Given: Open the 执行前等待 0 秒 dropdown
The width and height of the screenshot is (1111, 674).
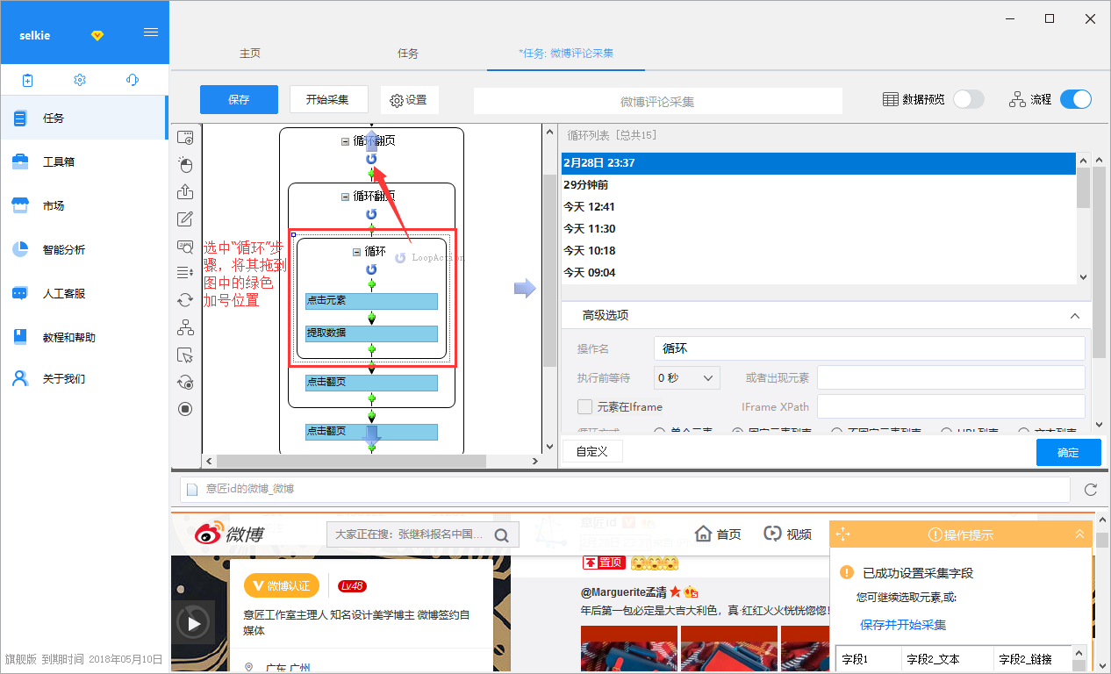Looking at the screenshot, I should [x=687, y=377].
